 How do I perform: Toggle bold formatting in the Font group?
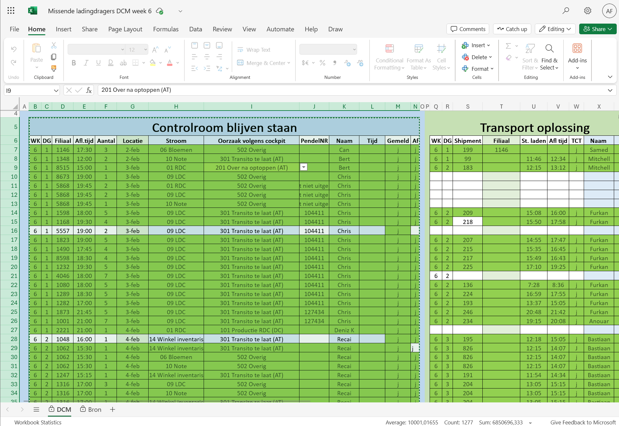73,63
